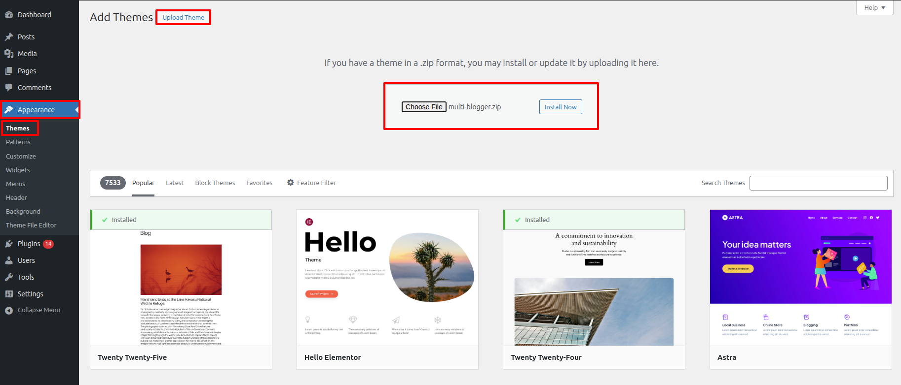Click the Comments speech bubble icon
The height and width of the screenshot is (385, 901).
pyautogui.click(x=9, y=88)
